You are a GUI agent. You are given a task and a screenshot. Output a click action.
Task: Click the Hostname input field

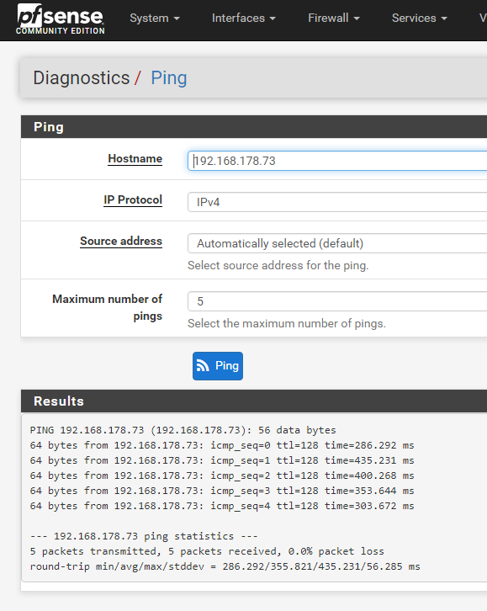point(337,161)
